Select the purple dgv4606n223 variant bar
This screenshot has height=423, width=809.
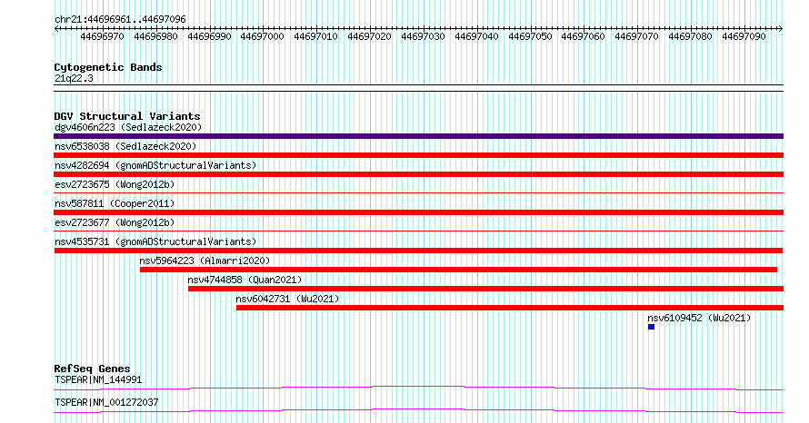[418, 136]
